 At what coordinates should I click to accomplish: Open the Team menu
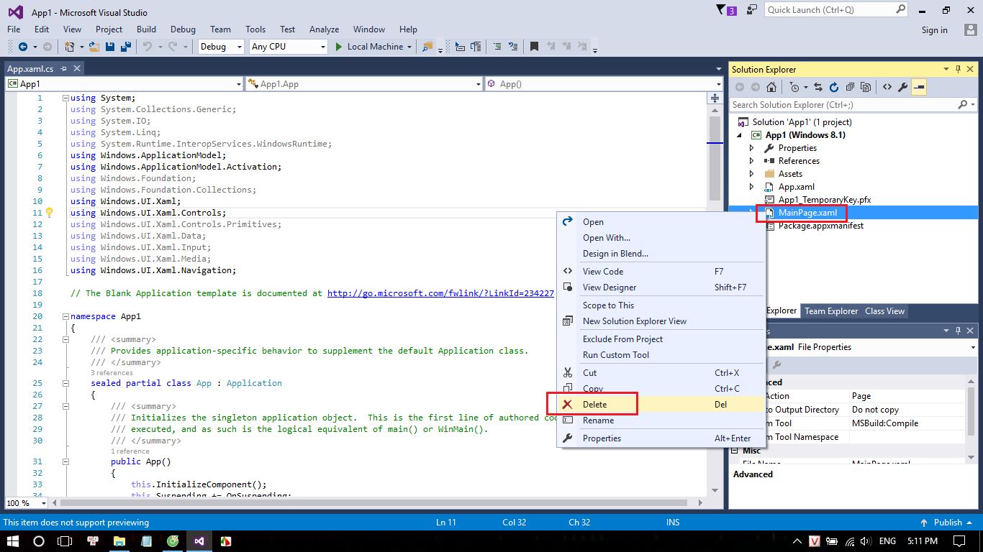(220, 29)
